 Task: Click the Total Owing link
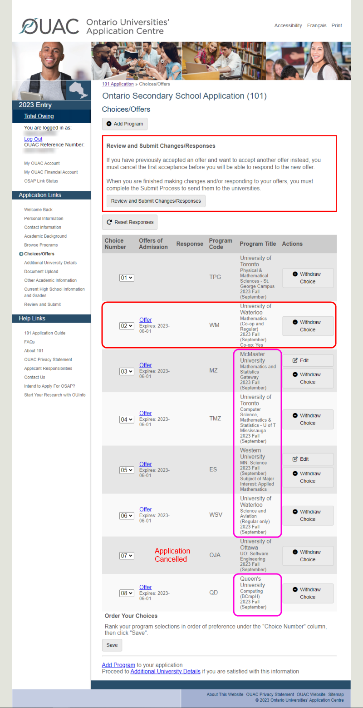(39, 116)
